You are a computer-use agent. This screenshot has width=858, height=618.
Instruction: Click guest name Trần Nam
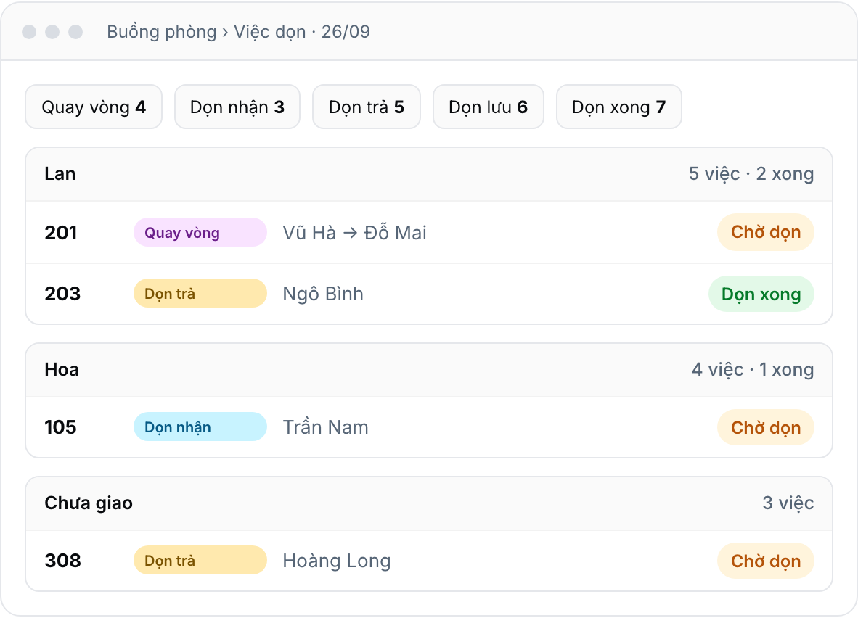point(326,427)
